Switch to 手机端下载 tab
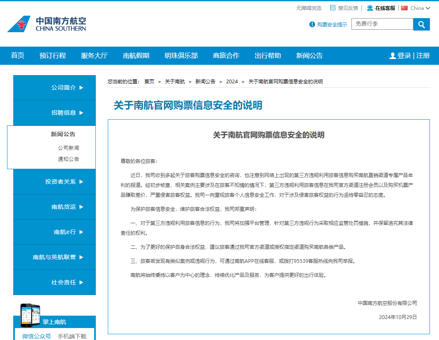The height and width of the screenshot is (340, 439). (x=72, y=336)
